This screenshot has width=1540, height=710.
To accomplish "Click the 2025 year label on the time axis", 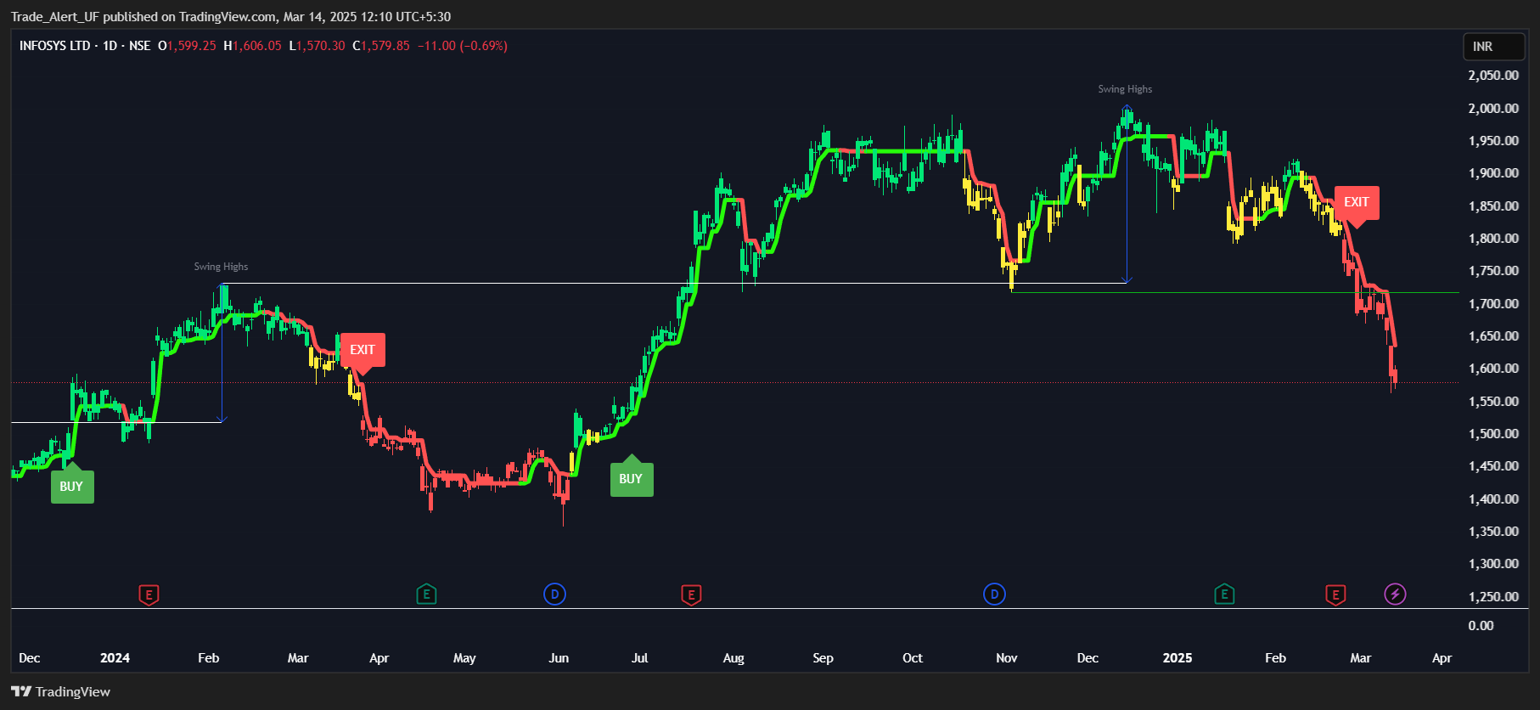I will (x=1177, y=658).
